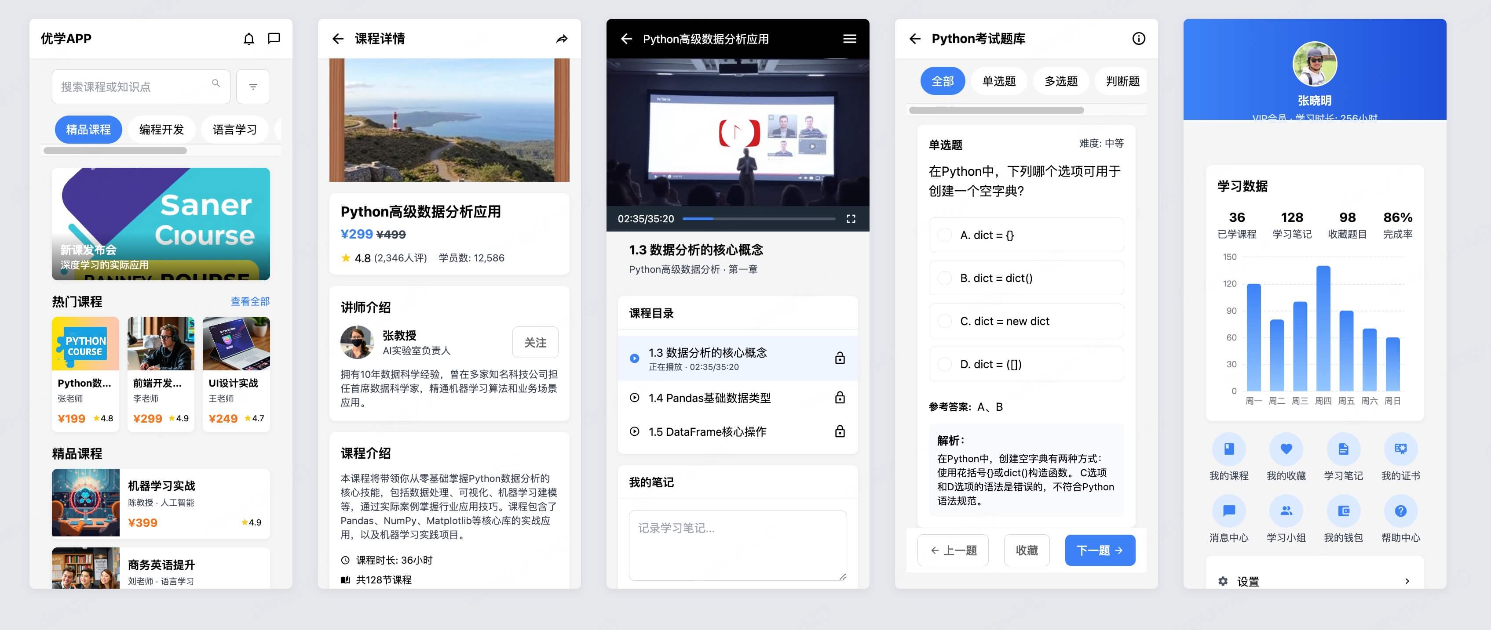Select the 全部 question filter tab

click(943, 81)
